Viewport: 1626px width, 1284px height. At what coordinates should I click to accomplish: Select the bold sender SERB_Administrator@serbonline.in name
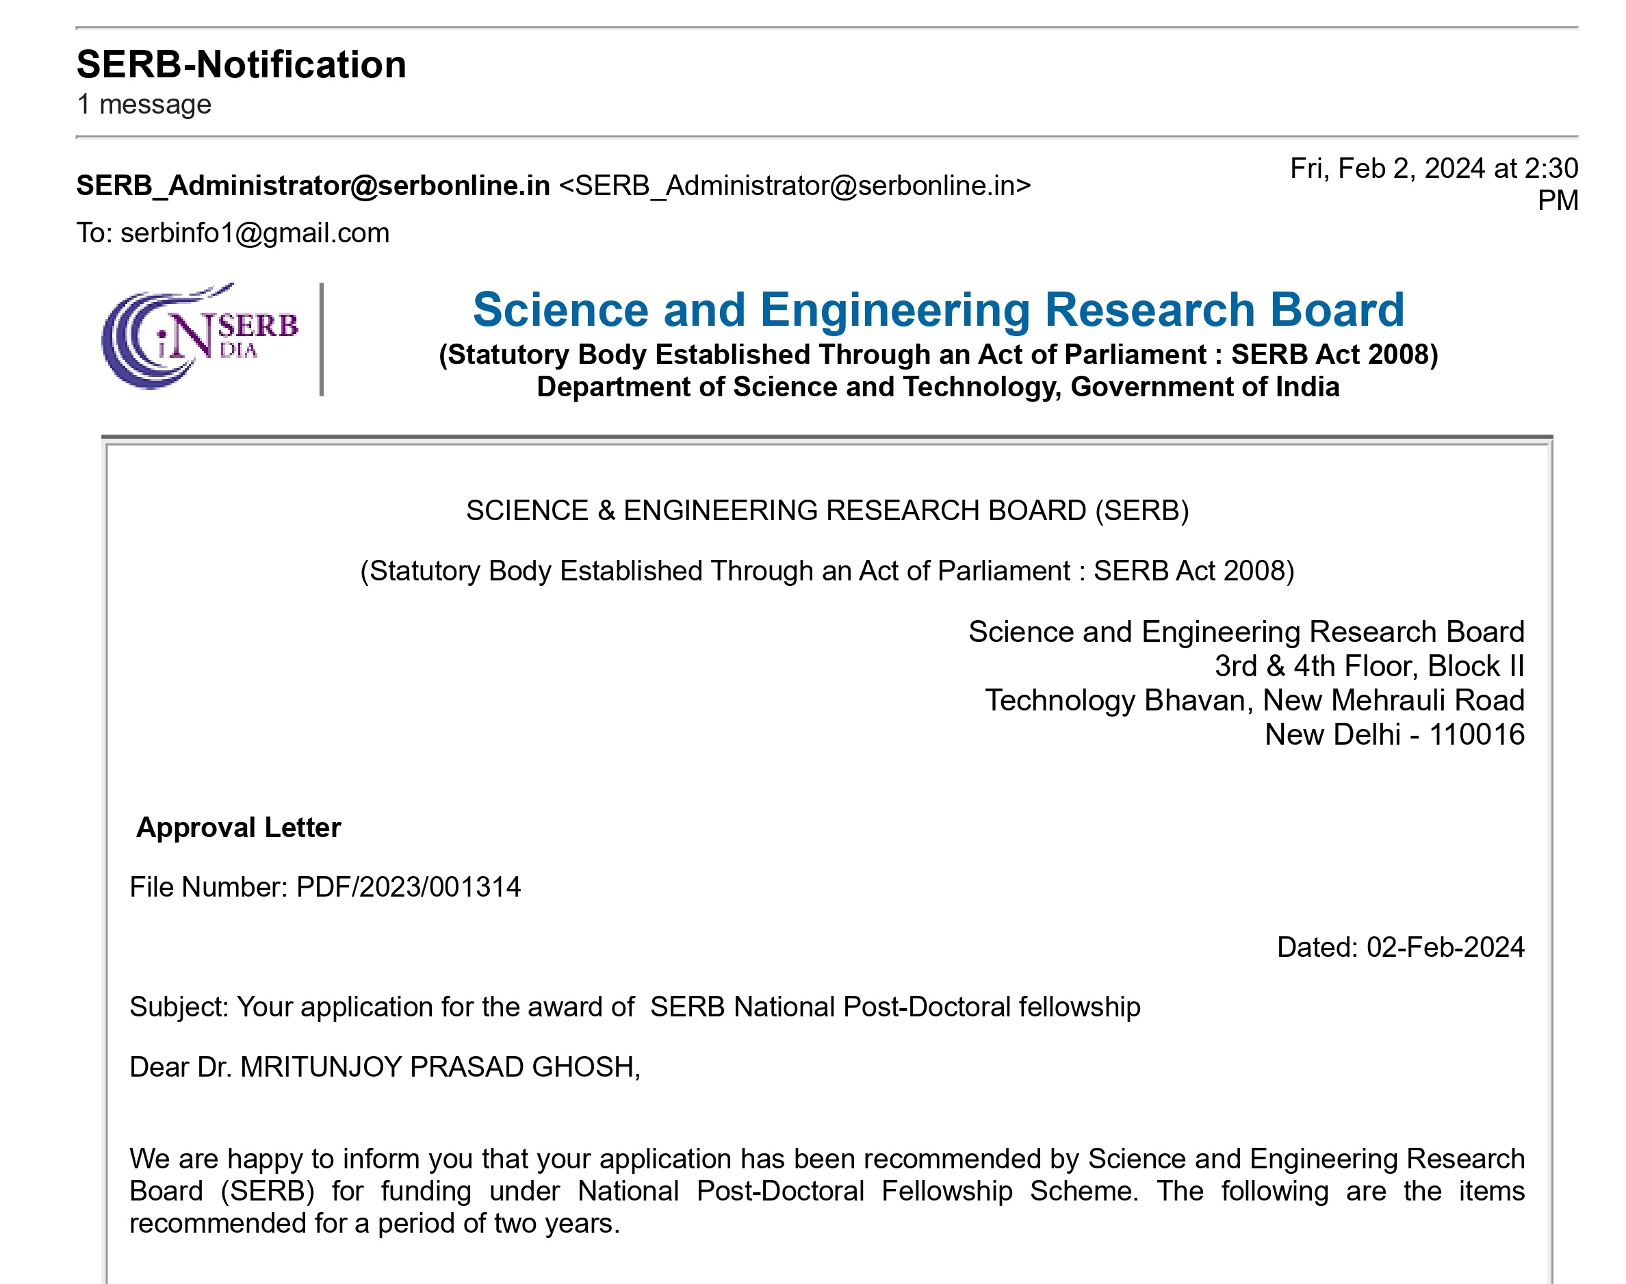click(x=313, y=185)
